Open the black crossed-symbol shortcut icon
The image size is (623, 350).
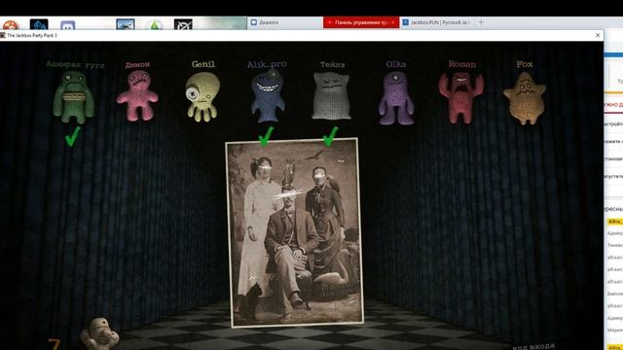tap(183, 24)
